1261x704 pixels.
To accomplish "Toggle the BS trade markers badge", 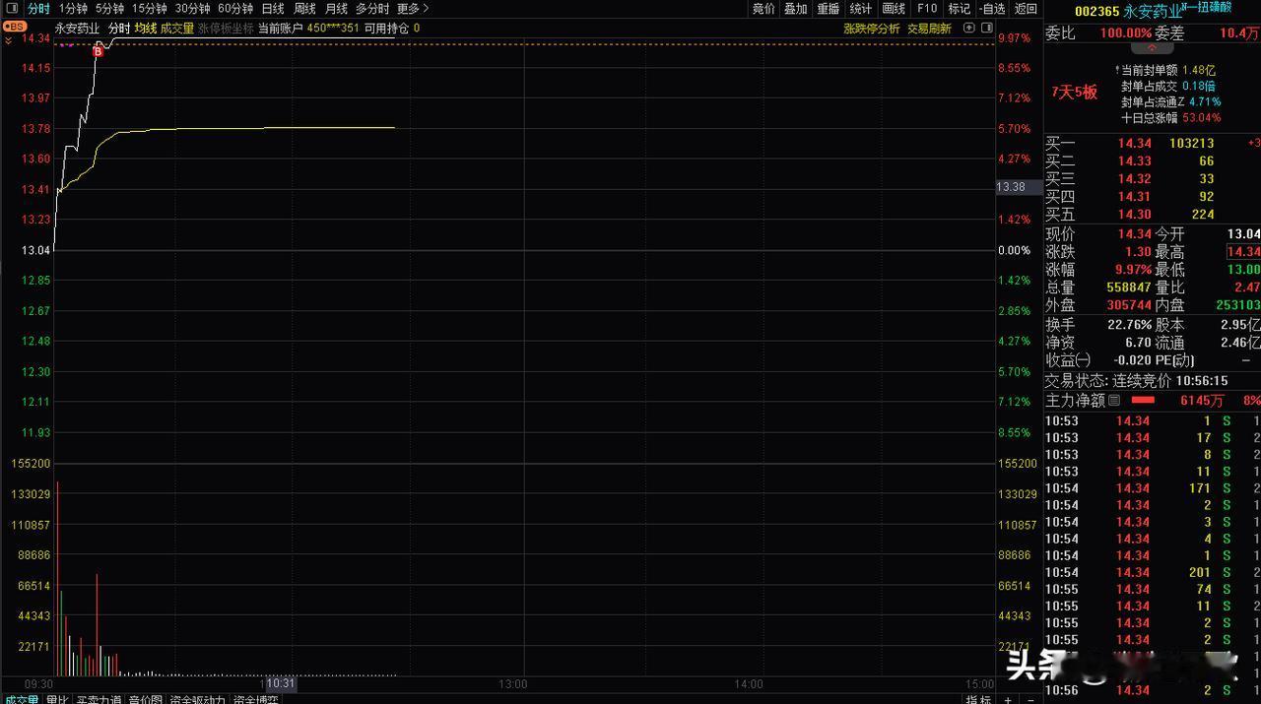I will tap(17, 27).
